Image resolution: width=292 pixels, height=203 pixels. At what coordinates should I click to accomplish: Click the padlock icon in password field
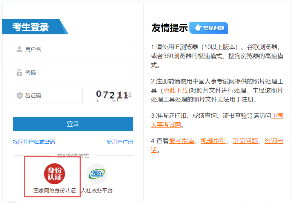(19, 72)
